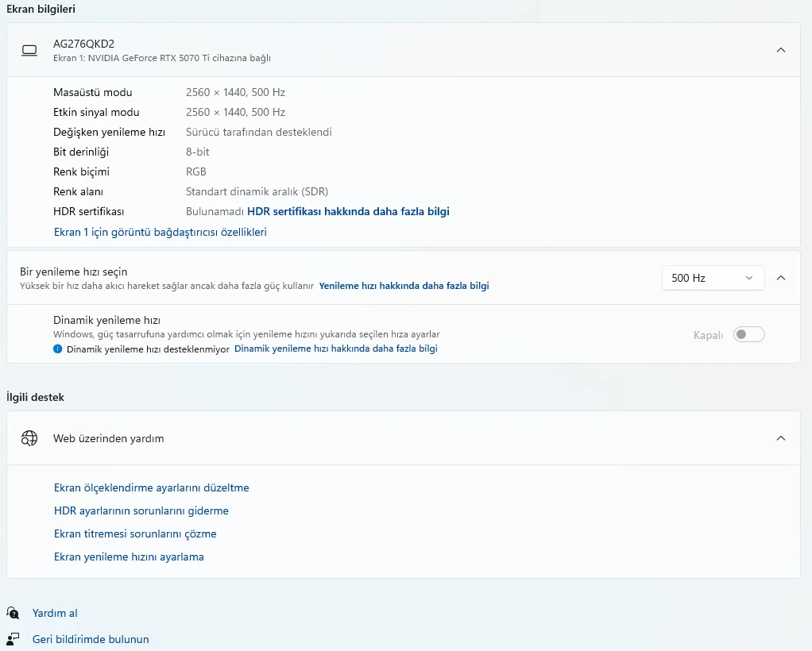The height and width of the screenshot is (651, 812).
Task: Collapse the refresh rate selection section
Action: (780, 278)
